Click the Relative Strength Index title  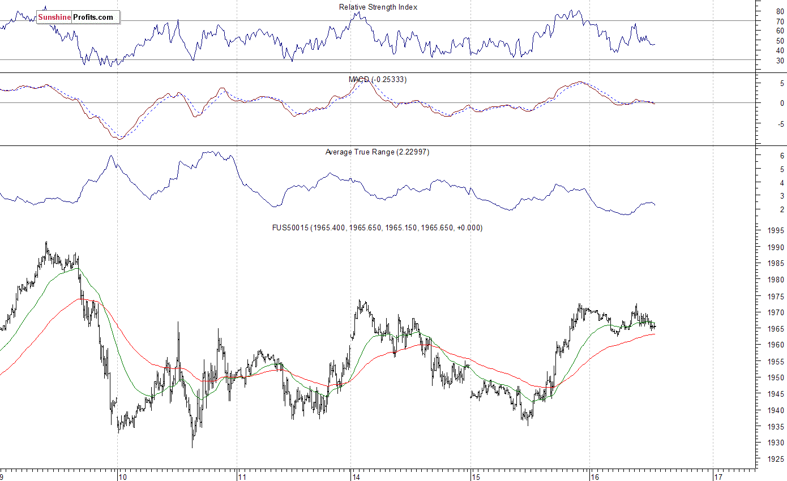pyautogui.click(x=378, y=7)
